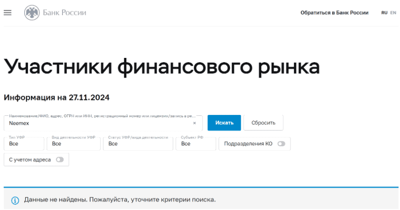Open the Обратиться в Банк России link
Screen dimensions: 400x210
pyautogui.click(x=334, y=13)
